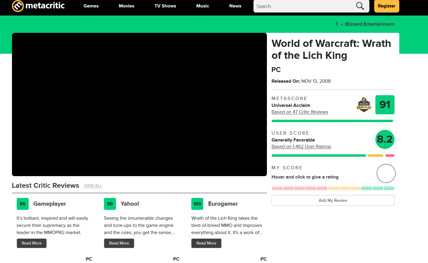The width and height of the screenshot is (428, 263).
Task: Open Based on 1,462 User Ratings link
Action: click(301, 147)
